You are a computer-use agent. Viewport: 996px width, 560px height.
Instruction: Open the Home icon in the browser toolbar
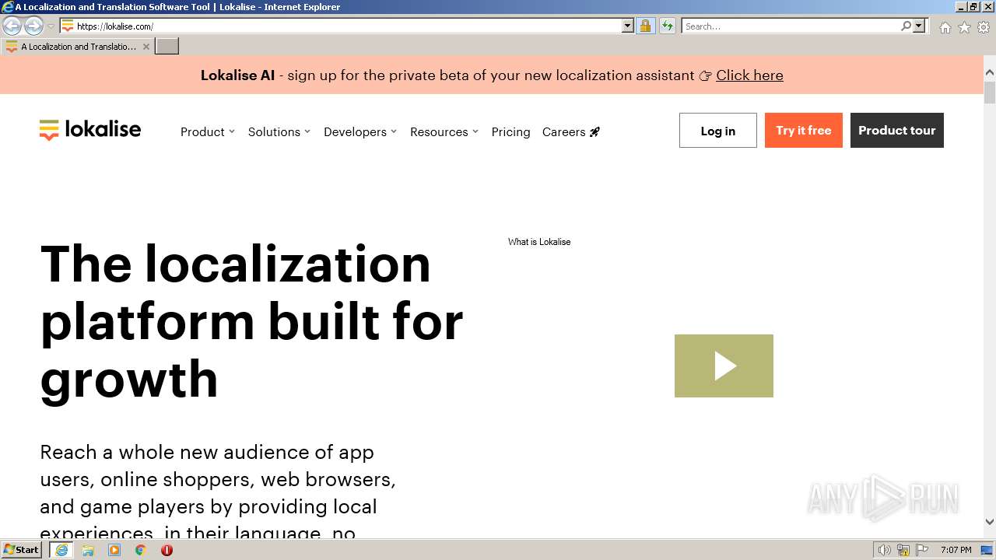tap(945, 27)
